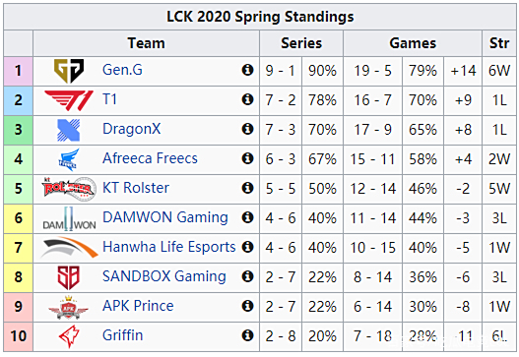Open the Hanwha Life Esports link
The height and width of the screenshot is (357, 519).
coord(169,247)
